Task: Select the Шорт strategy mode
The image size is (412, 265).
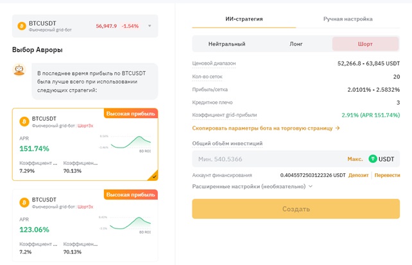Action: pyautogui.click(x=365, y=44)
